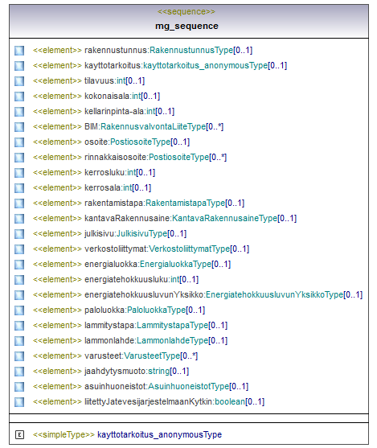377x448 pixels.
Task: Select the icon next to kerrosluku
Action: tap(19, 173)
